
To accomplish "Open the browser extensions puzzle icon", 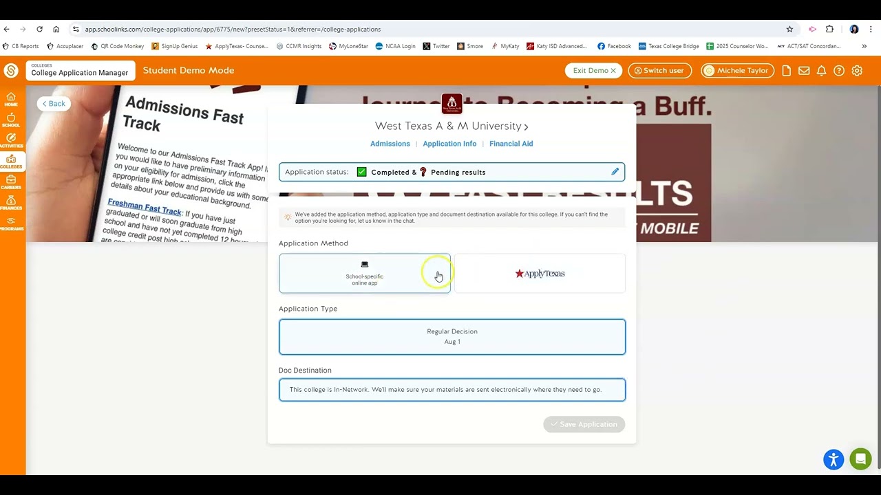I will point(829,29).
